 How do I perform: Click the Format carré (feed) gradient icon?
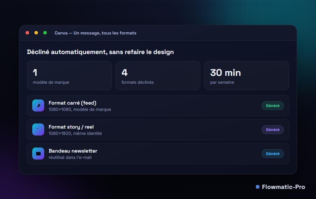coord(38,106)
